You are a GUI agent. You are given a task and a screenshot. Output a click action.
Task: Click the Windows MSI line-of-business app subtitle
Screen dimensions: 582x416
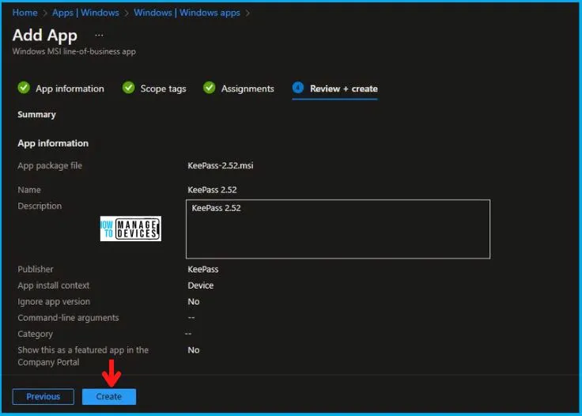(74, 51)
